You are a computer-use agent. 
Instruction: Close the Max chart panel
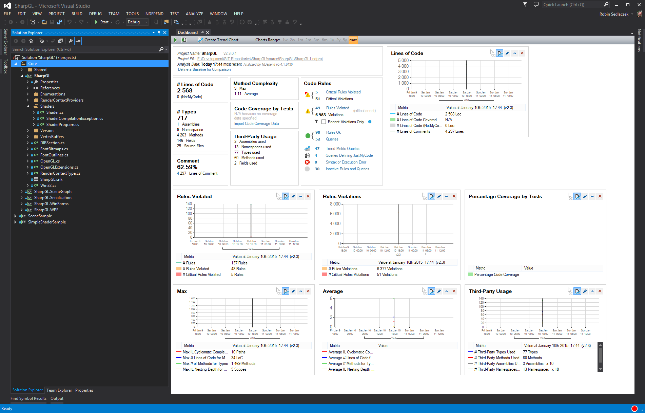[x=308, y=291]
